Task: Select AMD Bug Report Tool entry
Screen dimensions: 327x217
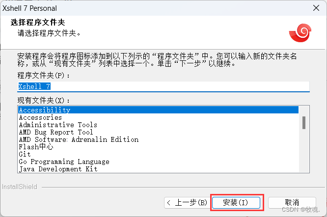Action: click(159, 132)
